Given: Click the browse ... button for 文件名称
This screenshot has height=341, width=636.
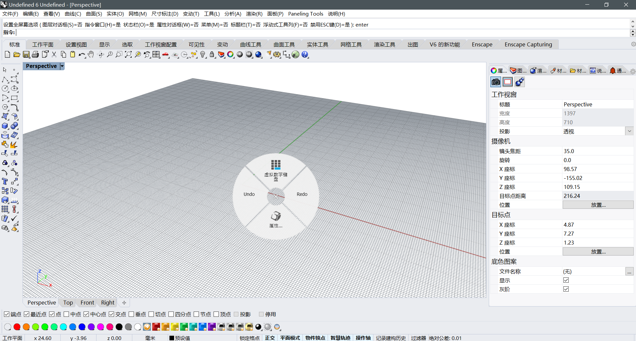Looking at the screenshot, I should [x=629, y=271].
